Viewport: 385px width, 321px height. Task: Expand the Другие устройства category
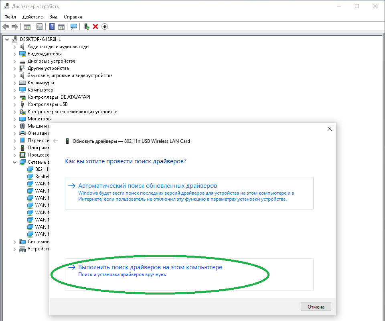(x=14, y=69)
